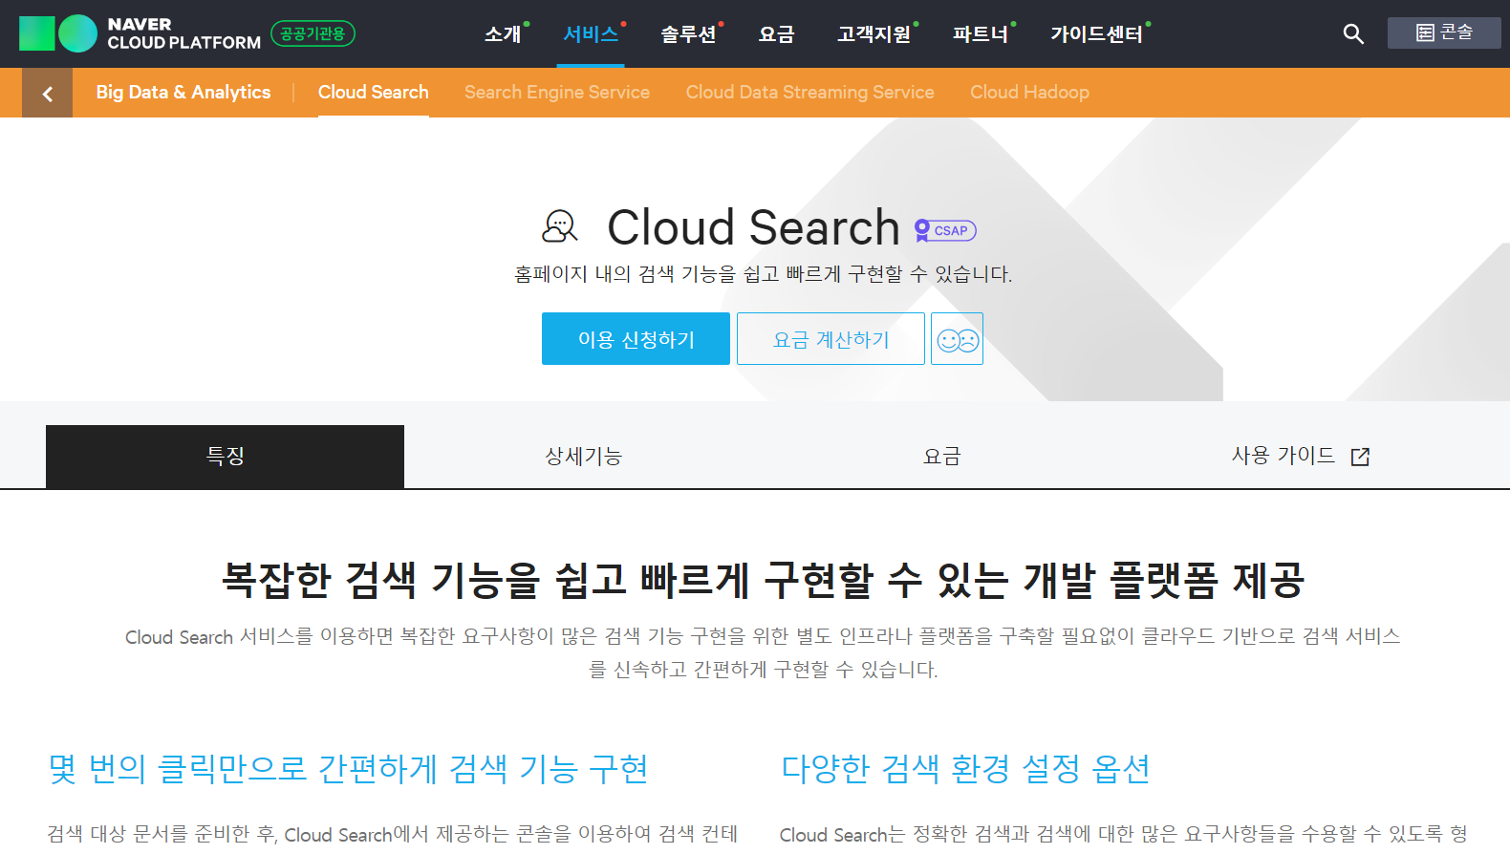
Task: Go back using the left chevron arrow
Action: (x=48, y=93)
